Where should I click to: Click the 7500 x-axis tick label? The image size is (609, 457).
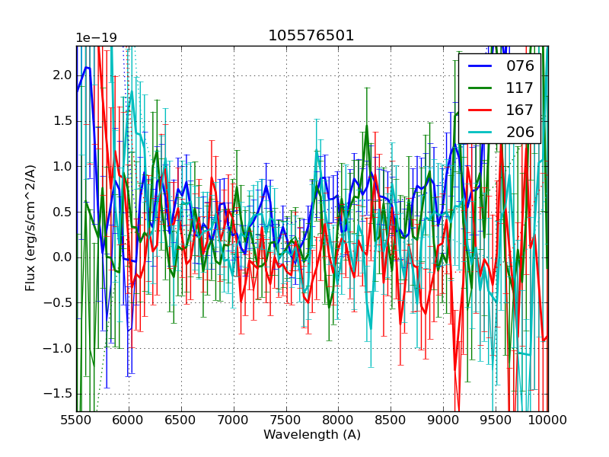286,420
